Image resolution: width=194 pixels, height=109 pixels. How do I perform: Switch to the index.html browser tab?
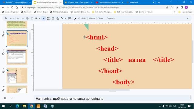click(140, 2)
